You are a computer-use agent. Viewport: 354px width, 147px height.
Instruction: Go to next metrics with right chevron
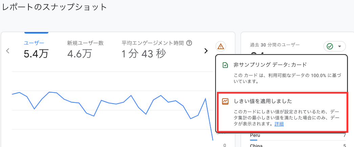(x=206, y=51)
